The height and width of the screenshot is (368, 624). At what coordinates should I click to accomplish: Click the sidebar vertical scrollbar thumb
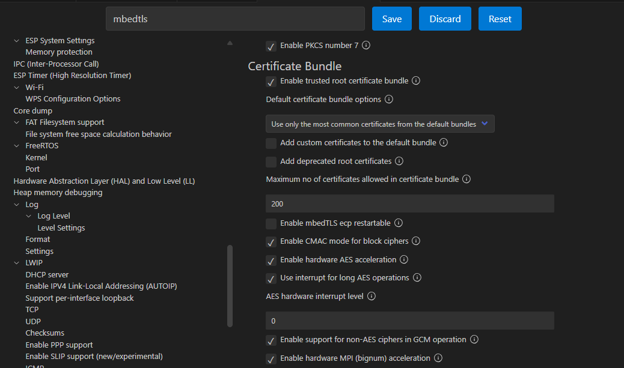[x=230, y=286]
